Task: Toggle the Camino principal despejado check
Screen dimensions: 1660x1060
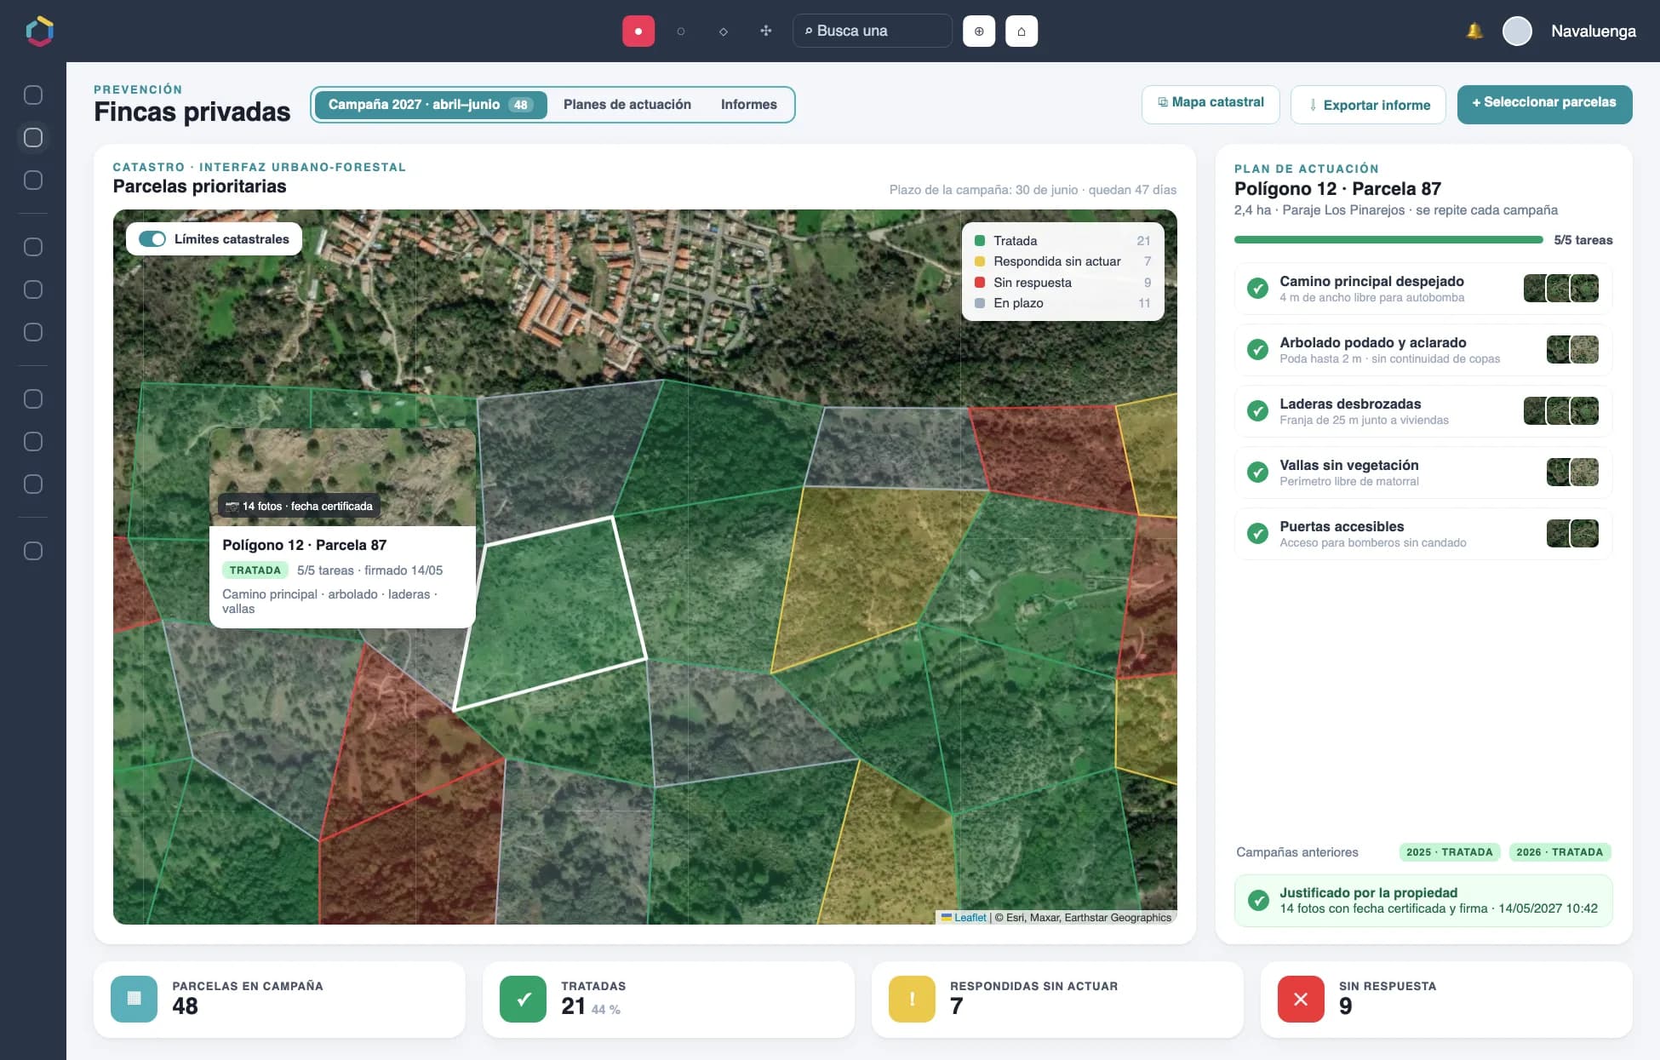Action: coord(1257,289)
